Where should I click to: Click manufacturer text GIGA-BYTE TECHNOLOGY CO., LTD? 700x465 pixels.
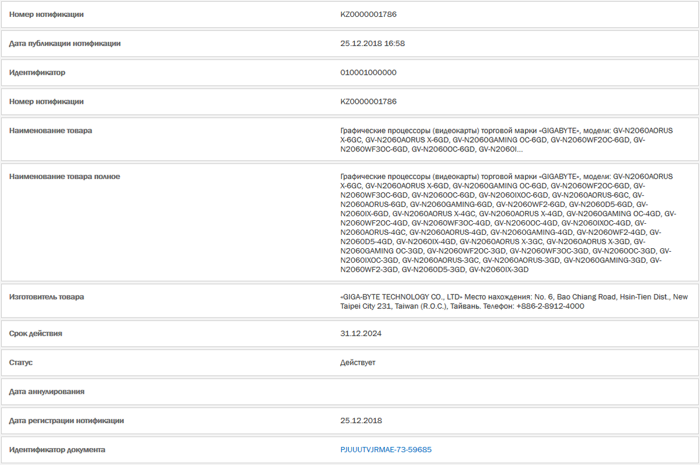401,297
